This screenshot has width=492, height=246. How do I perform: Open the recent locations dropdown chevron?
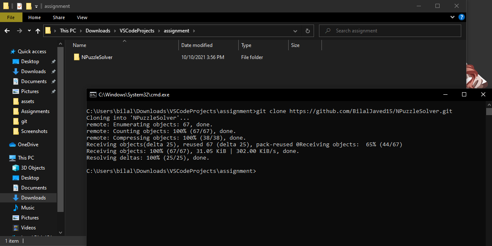click(x=29, y=30)
